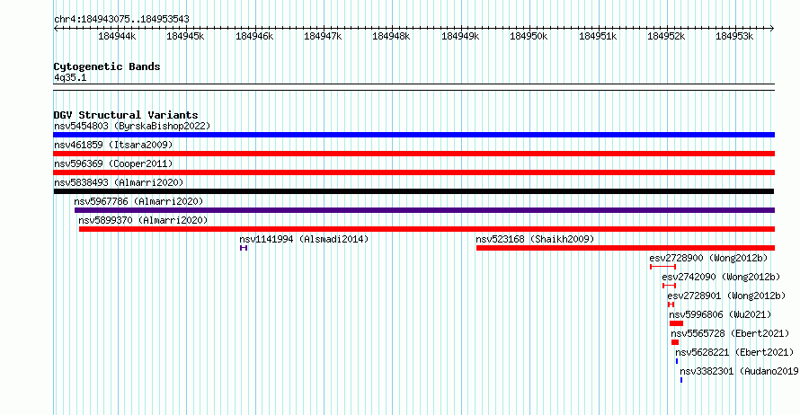Select the red nsv461859 variant bar
Image resolution: width=800 pixels, height=415 pixels.
tap(413, 154)
